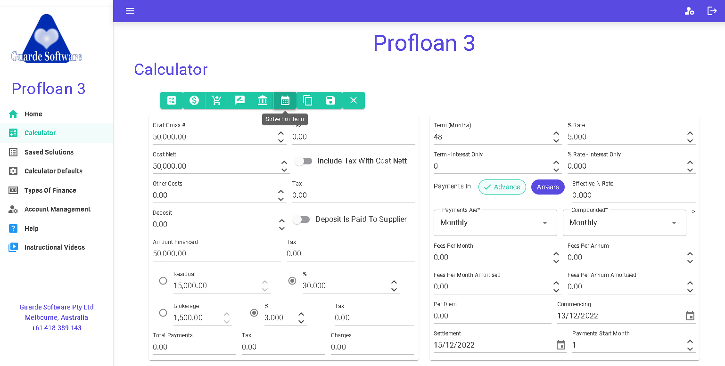Screen dimensions: 725x366
Task: Open Calculator Defaults in the sidebar
Action: tap(57, 171)
